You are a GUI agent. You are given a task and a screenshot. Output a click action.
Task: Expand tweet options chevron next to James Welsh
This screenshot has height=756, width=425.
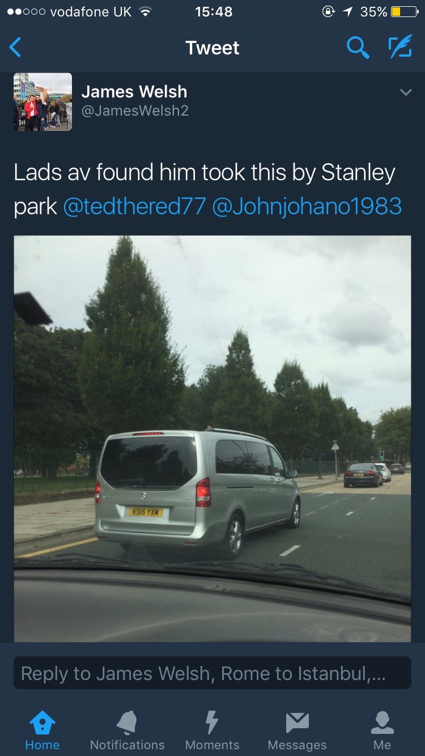[x=406, y=92]
